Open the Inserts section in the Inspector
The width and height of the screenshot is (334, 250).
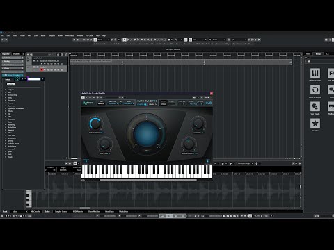pos(13,72)
